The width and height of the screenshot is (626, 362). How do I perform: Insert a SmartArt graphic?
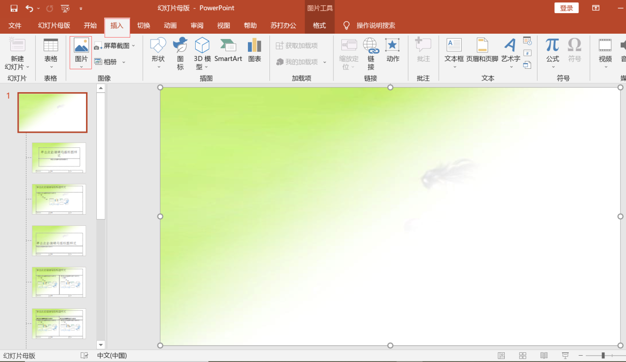point(228,49)
